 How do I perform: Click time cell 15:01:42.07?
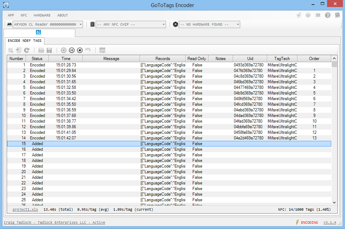66,138
